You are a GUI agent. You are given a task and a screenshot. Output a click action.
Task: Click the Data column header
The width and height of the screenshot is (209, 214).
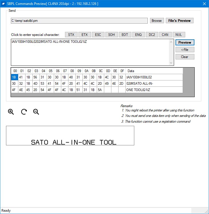[154, 71]
